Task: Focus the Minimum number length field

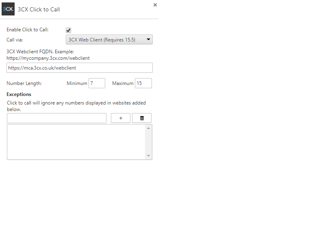Action: pyautogui.click(x=97, y=83)
